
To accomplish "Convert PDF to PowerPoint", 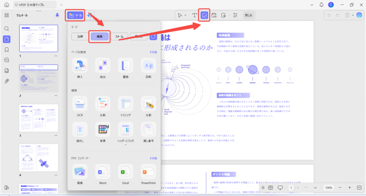I will click(148, 171).
